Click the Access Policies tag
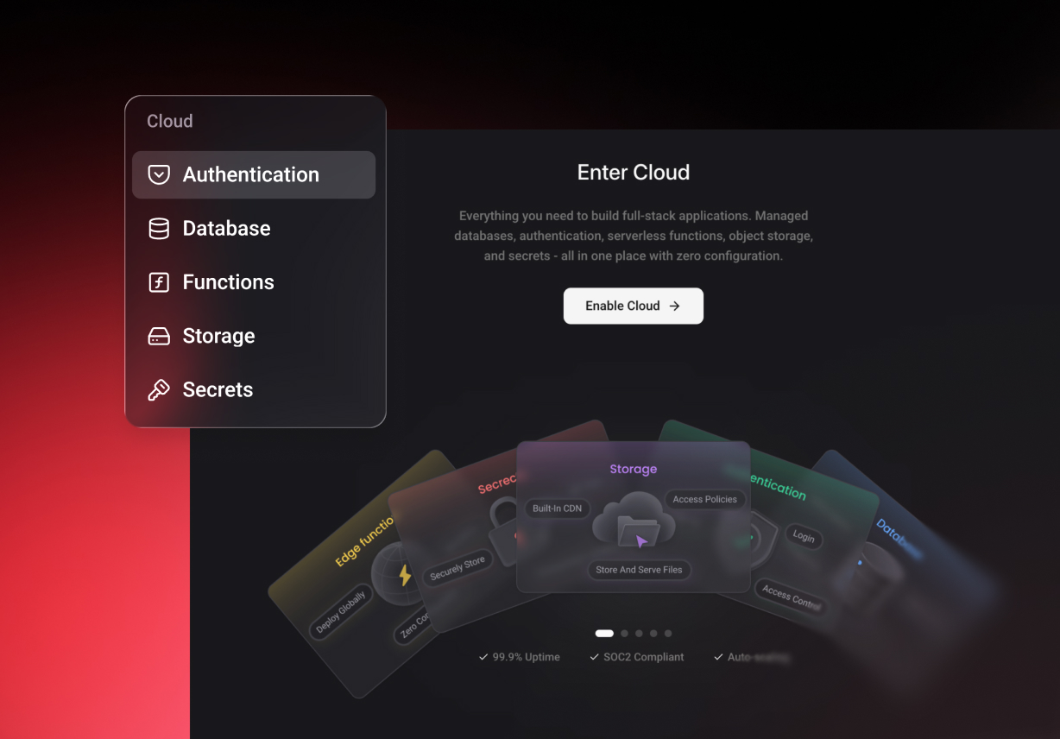This screenshot has width=1060, height=739. 705,499
